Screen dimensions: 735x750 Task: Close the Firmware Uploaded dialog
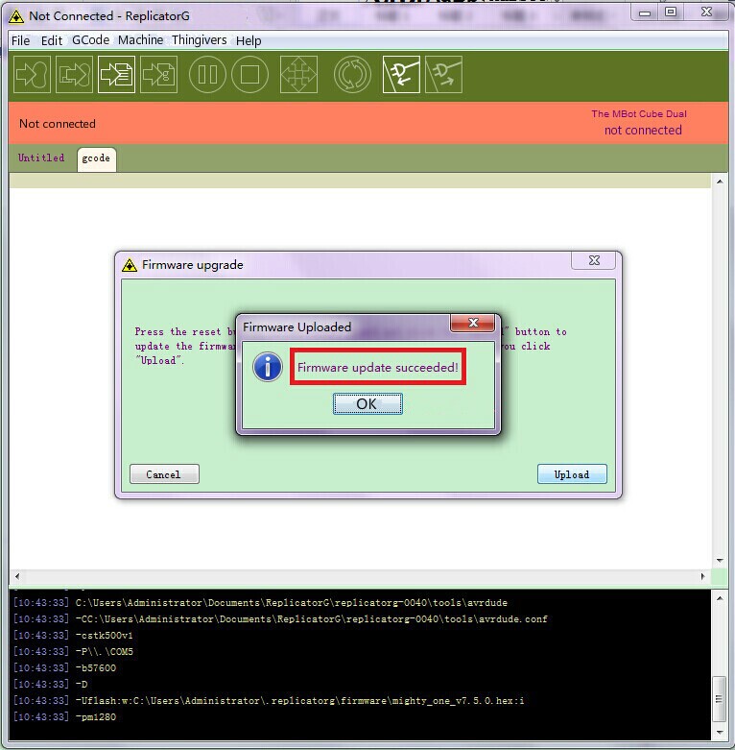tap(473, 323)
